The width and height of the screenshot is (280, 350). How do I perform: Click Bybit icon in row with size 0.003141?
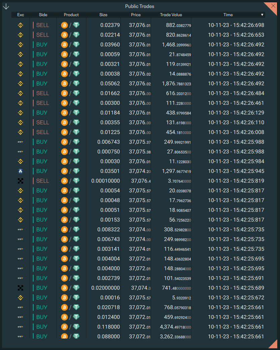(20, 249)
